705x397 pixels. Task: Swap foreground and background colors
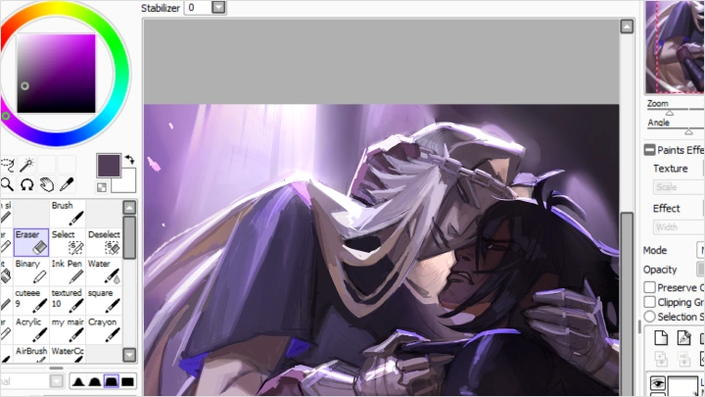pos(128,160)
